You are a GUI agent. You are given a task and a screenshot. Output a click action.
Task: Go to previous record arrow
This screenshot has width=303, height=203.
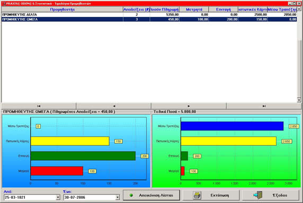114,106
